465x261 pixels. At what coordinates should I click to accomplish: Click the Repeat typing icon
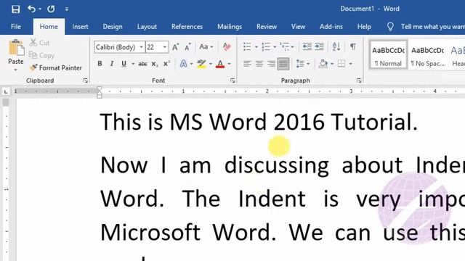click(51, 9)
